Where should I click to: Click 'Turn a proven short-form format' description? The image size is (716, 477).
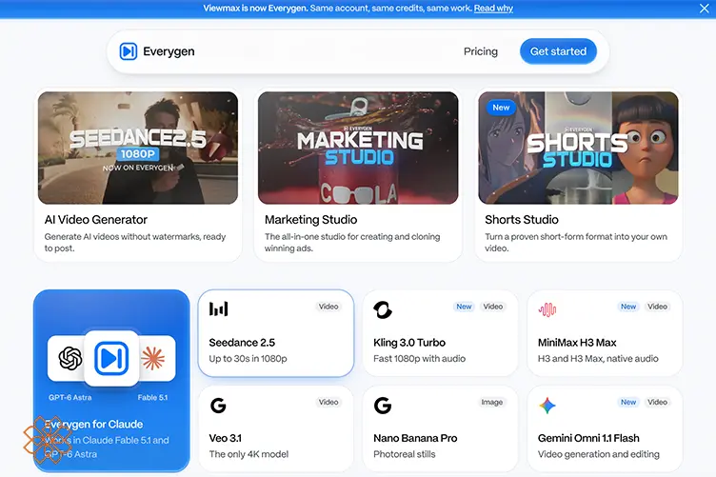click(x=576, y=243)
